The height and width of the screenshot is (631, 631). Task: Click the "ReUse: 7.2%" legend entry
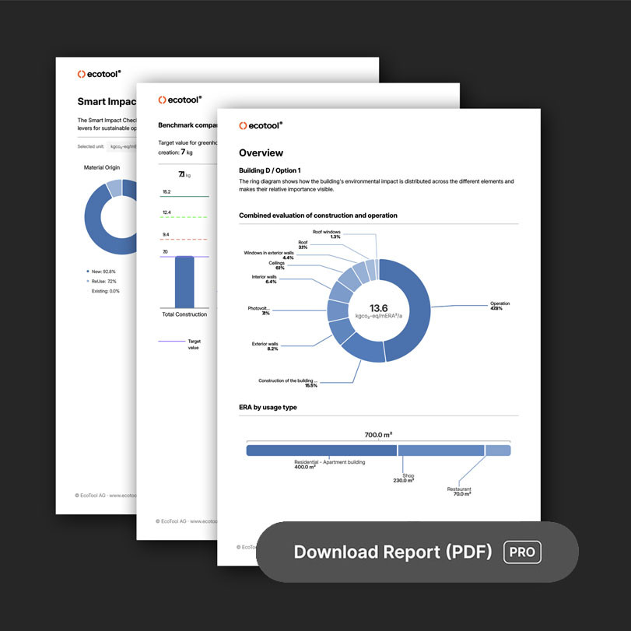pyautogui.click(x=101, y=282)
